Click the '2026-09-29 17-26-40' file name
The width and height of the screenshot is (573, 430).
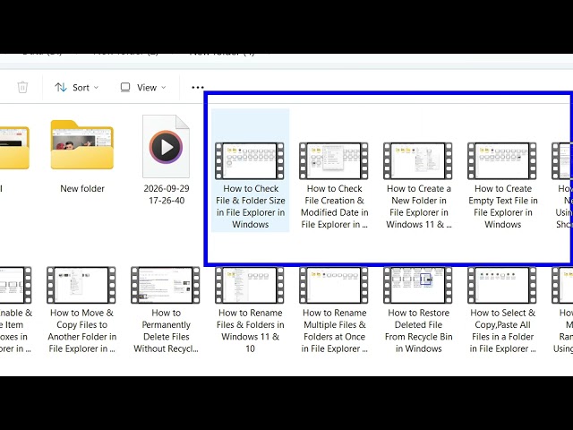pos(167,194)
